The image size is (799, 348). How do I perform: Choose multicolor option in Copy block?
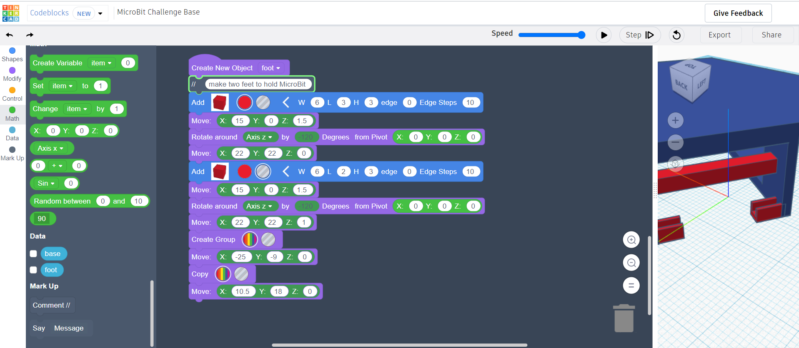pyautogui.click(x=223, y=274)
